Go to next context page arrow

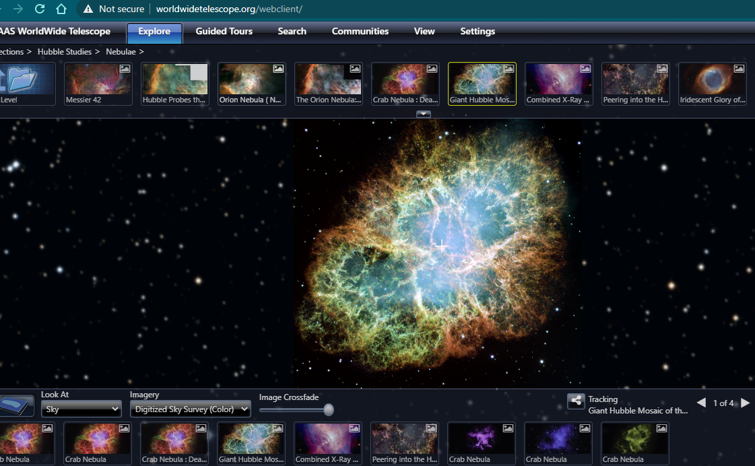745,403
